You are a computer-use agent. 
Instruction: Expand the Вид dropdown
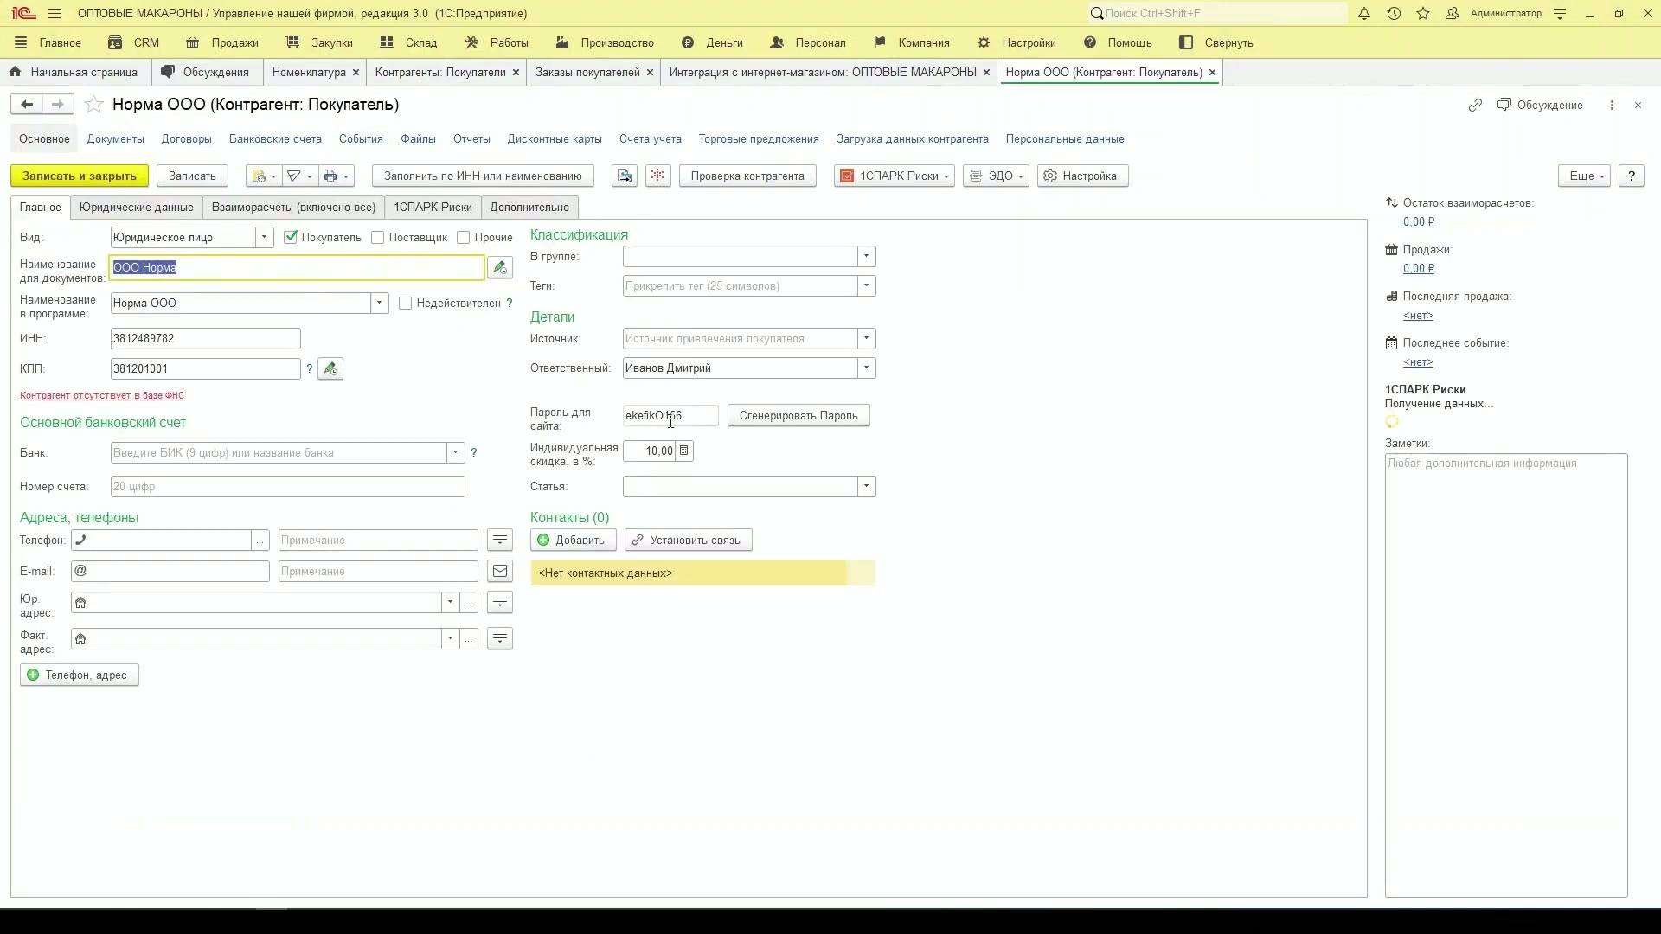(x=265, y=238)
